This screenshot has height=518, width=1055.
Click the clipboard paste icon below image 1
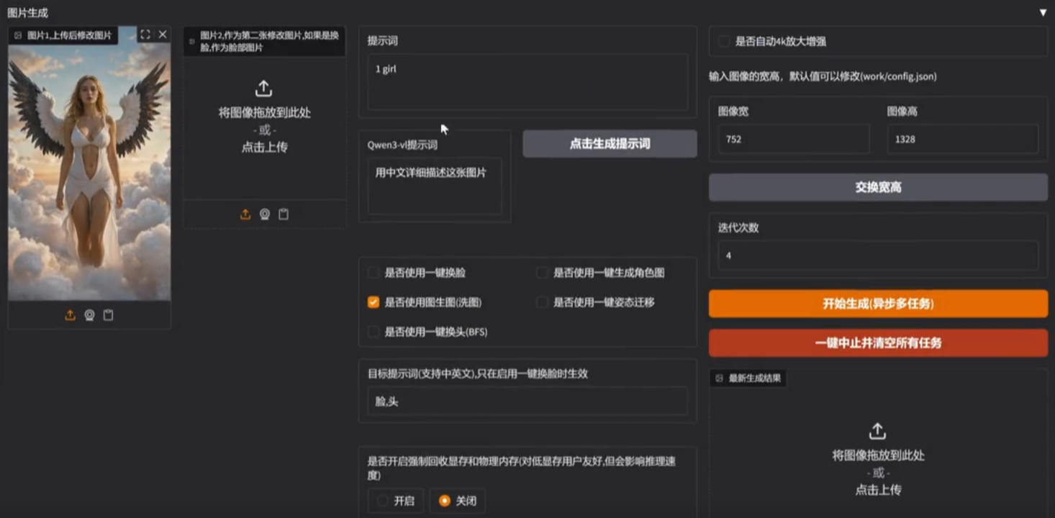pyautogui.click(x=108, y=315)
